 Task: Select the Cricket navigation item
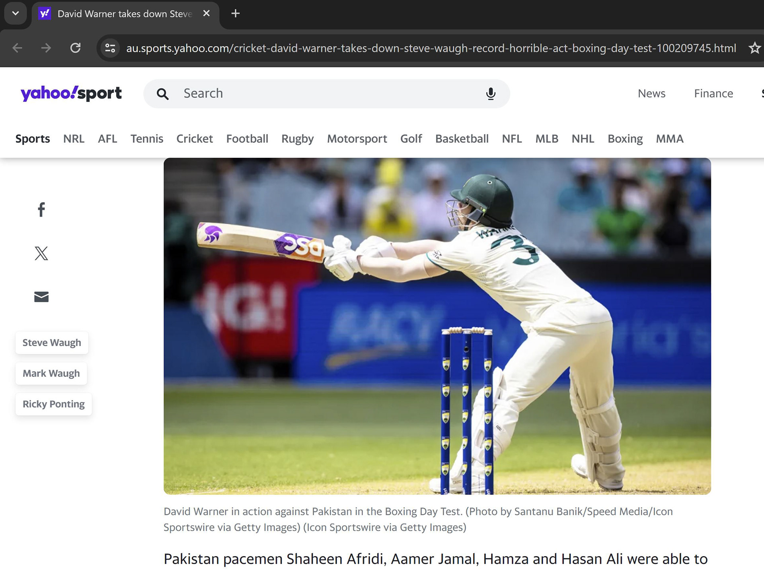[195, 139]
